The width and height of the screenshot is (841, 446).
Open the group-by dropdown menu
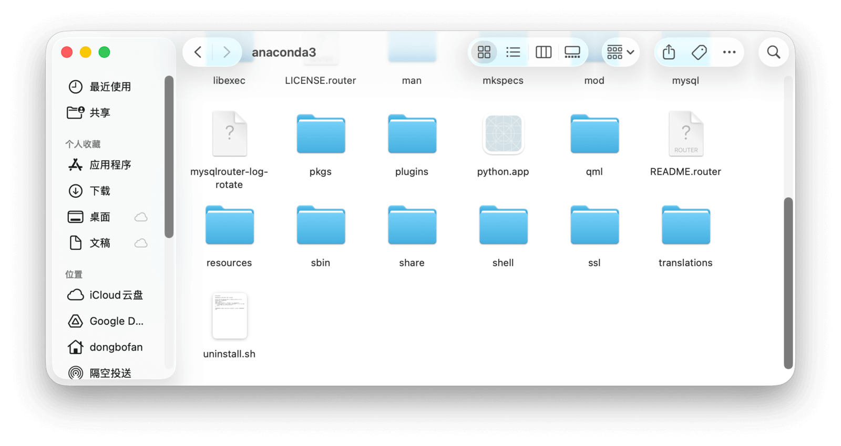[x=621, y=52]
